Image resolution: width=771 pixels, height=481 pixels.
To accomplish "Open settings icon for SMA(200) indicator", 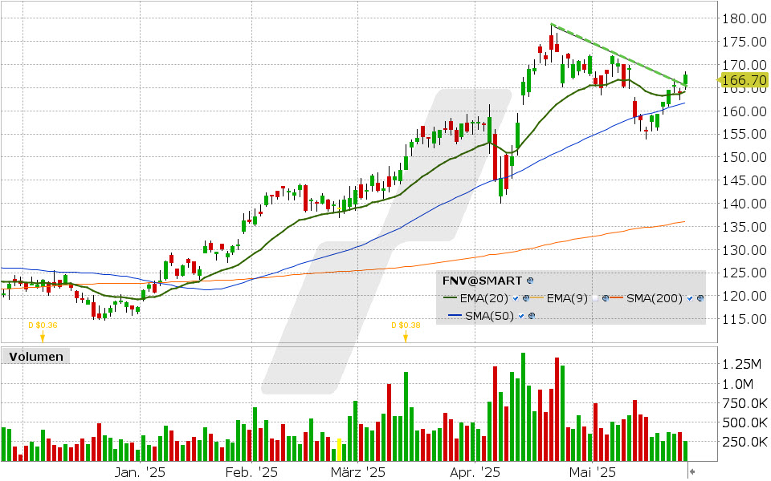I will point(700,298).
